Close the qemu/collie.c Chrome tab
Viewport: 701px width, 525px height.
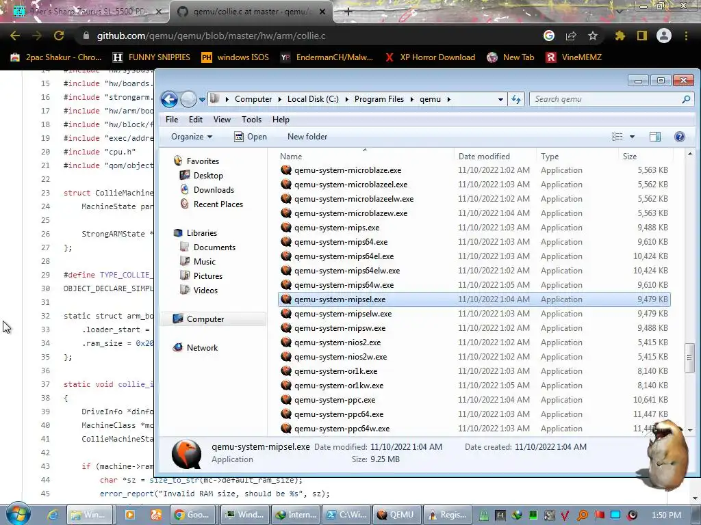[322, 12]
